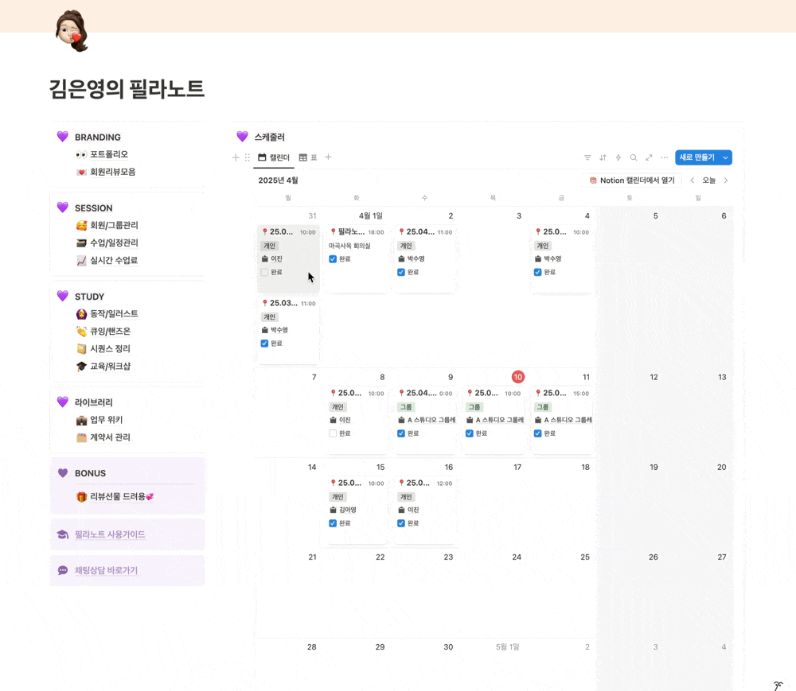This screenshot has width=796, height=691.
Task: Switch to 캘린더 view tab
Action: (274, 157)
